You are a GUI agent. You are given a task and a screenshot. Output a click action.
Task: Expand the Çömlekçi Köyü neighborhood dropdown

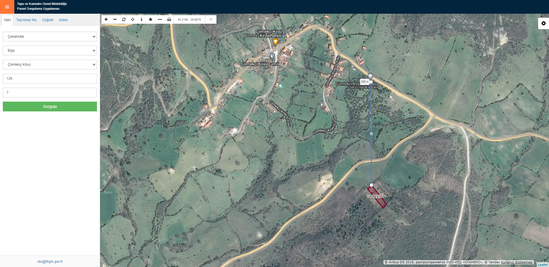pyautogui.click(x=50, y=65)
